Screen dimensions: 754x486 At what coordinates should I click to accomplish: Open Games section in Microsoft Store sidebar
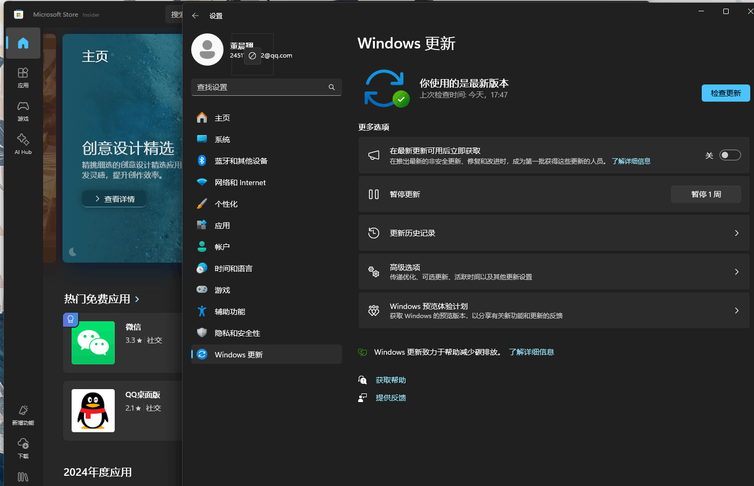pyautogui.click(x=23, y=111)
